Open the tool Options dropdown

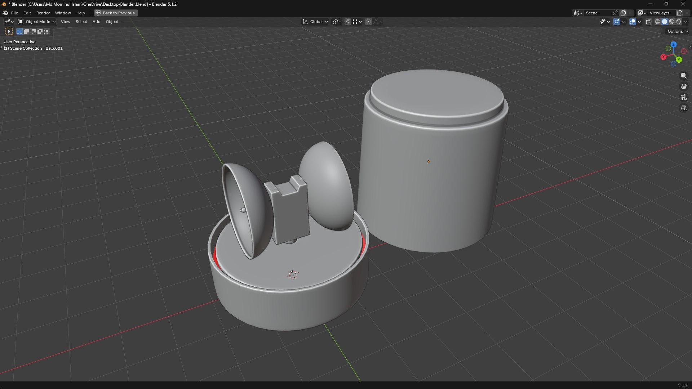(x=677, y=31)
